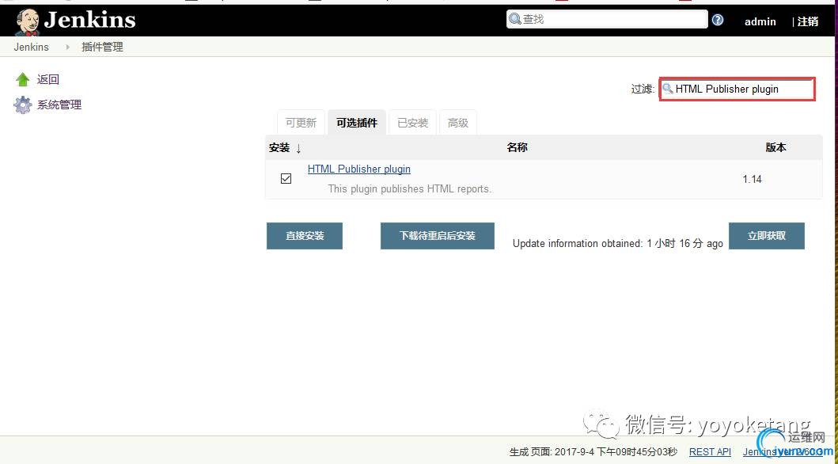Click the 立即获取 button
Viewport: 838px width, 464px height.
pos(766,236)
